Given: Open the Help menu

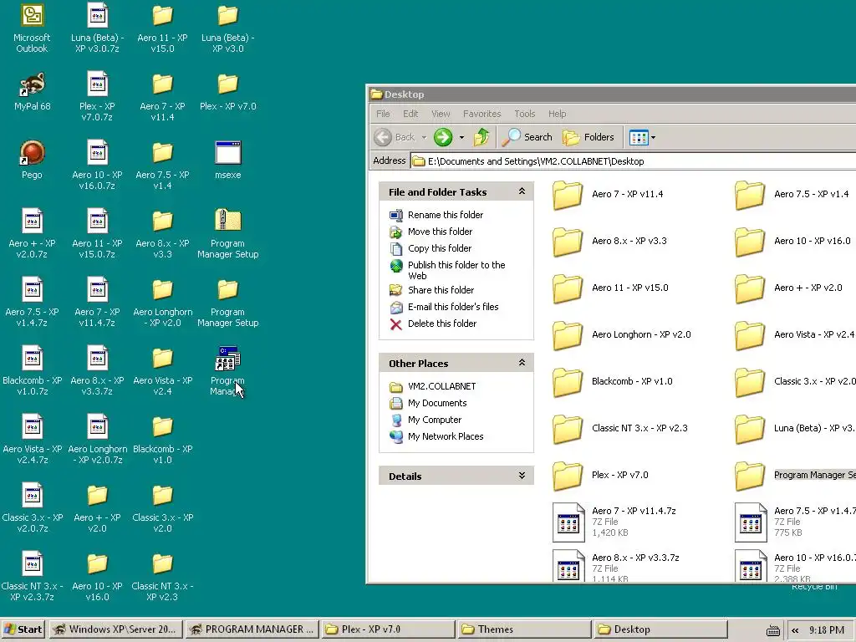Looking at the screenshot, I should (x=558, y=114).
